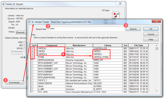Sort by the Manufacturer column header
Viewport: 164px width, 98px height.
pyautogui.click(x=79, y=45)
